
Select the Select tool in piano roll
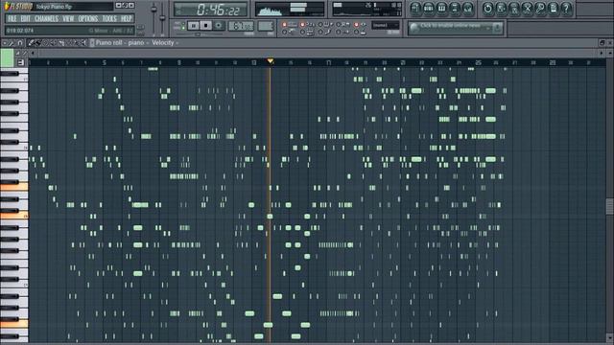(x=68, y=42)
